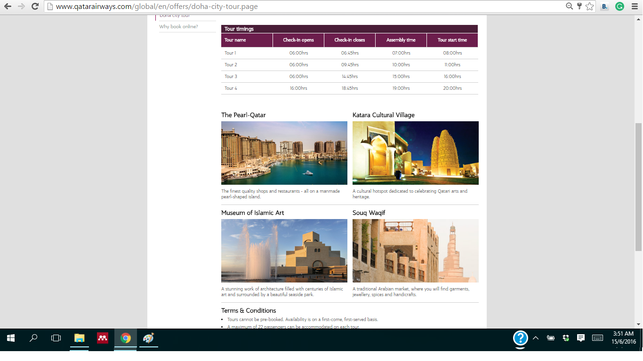Open the Booking.com extension
Image resolution: width=643 pixels, height=361 pixels.
604,7
